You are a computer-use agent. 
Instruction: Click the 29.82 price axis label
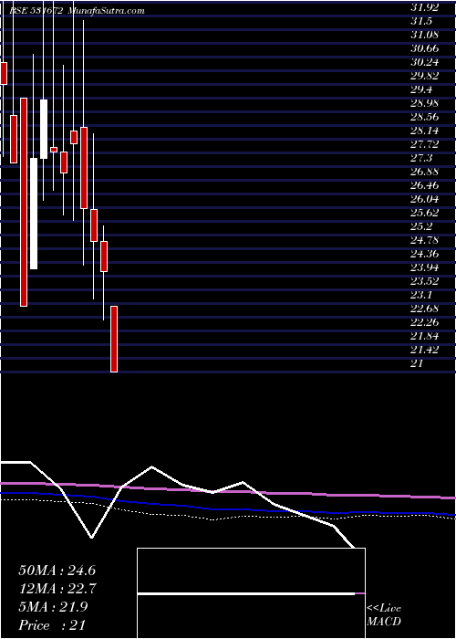(x=425, y=76)
